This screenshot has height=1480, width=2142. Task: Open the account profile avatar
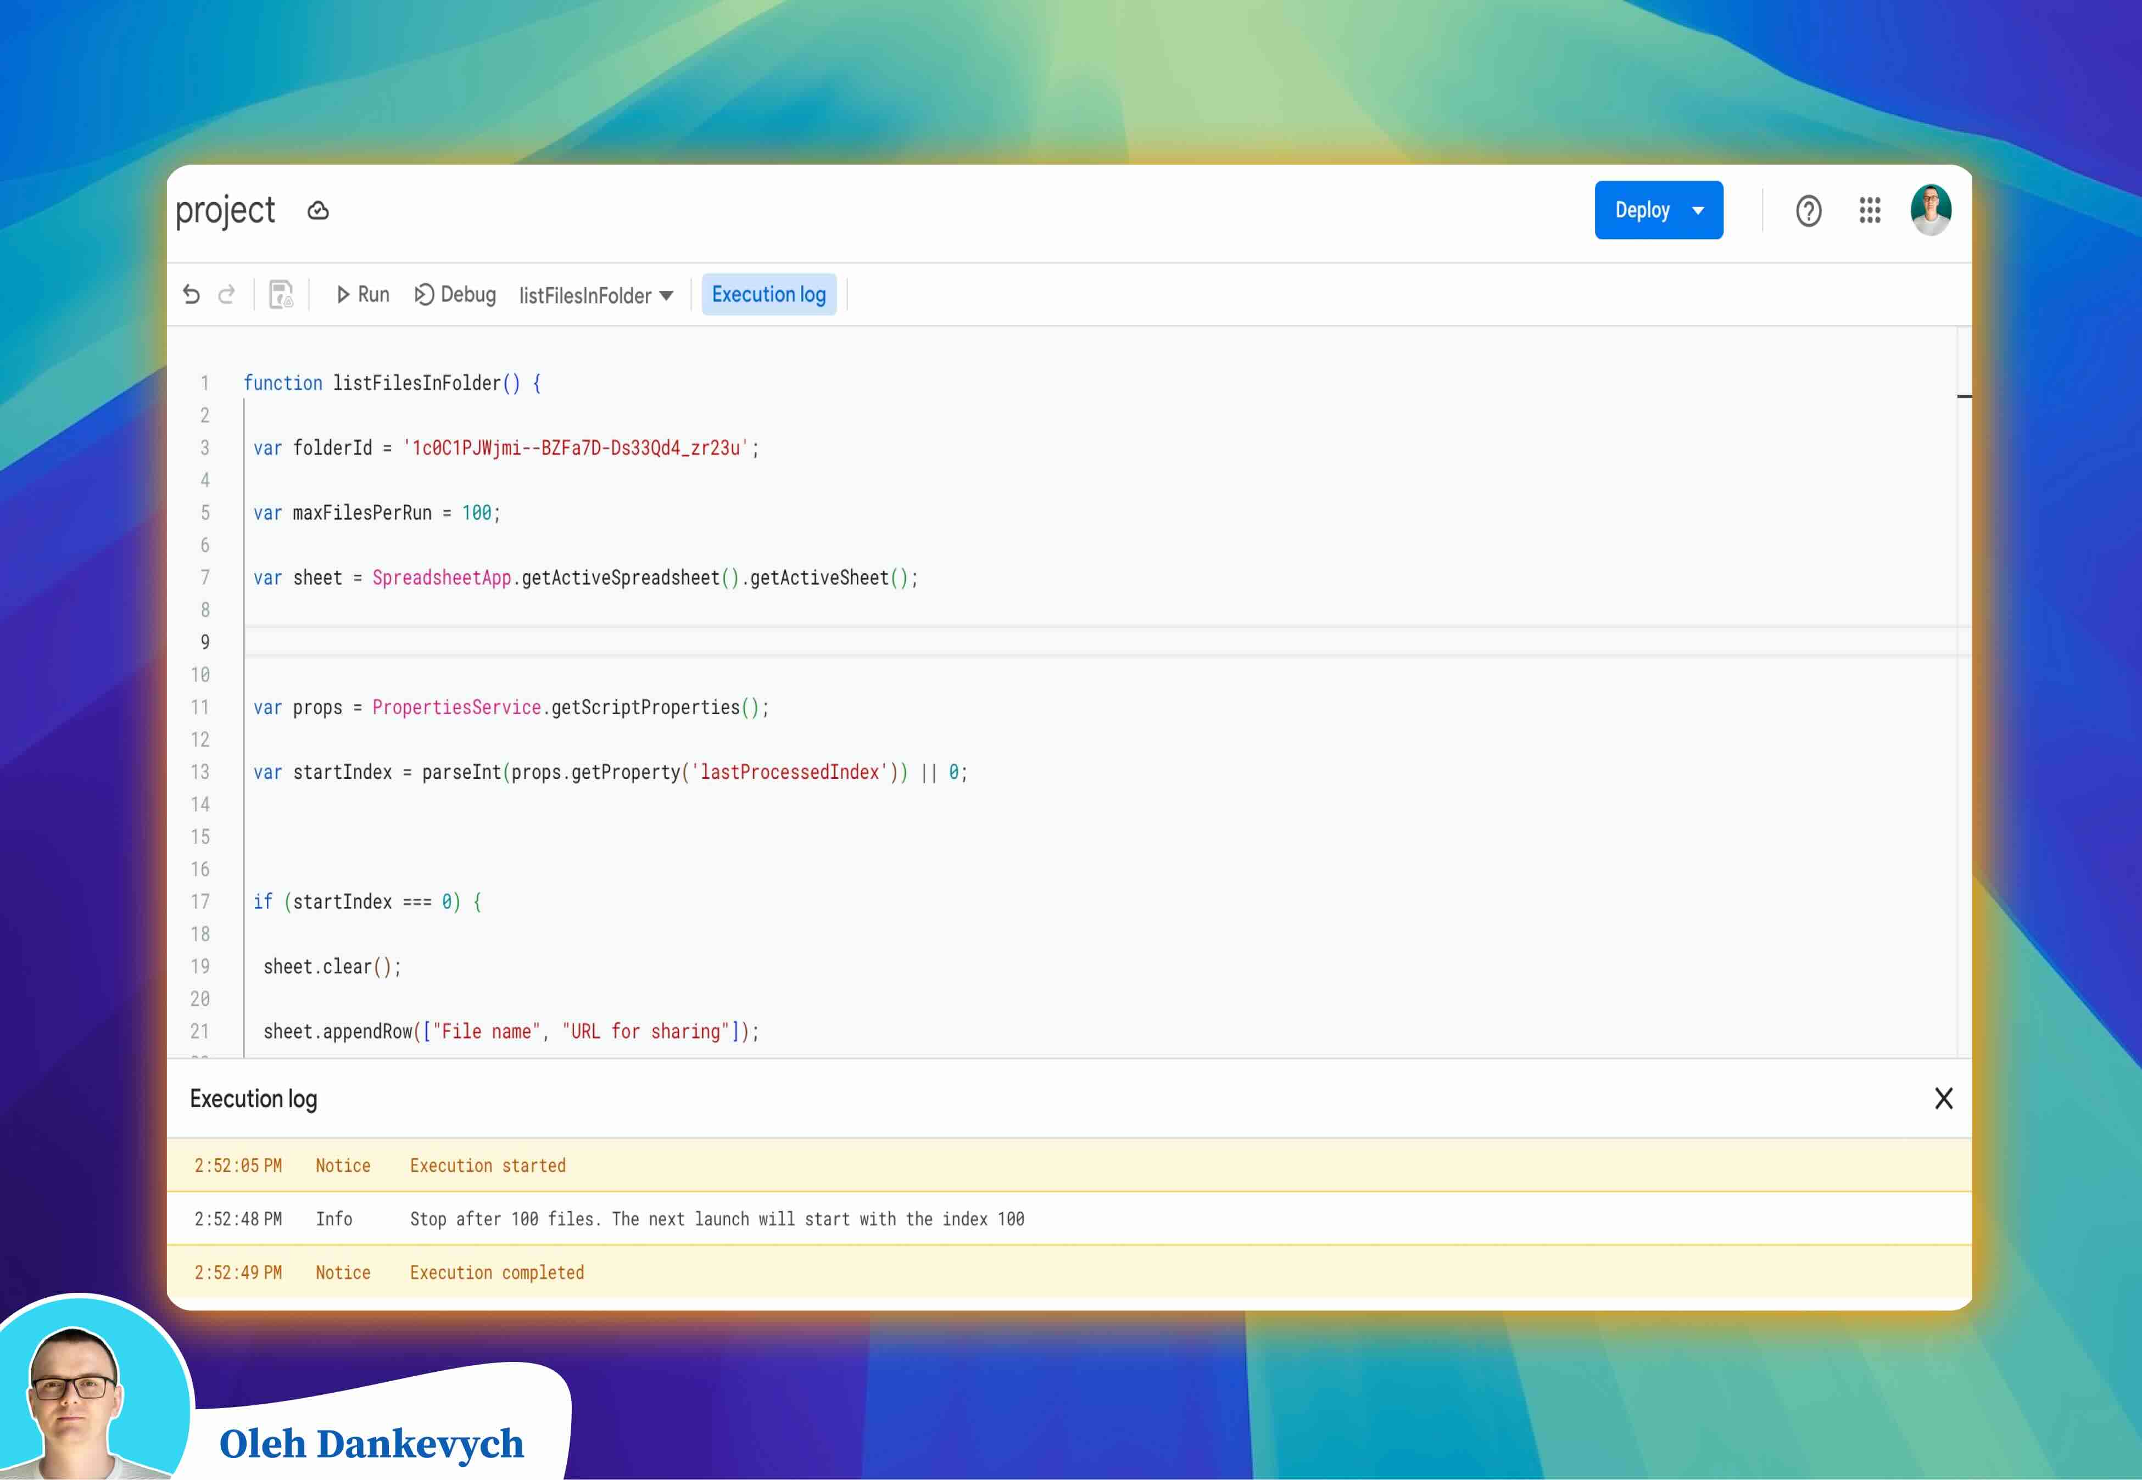click(x=1931, y=210)
